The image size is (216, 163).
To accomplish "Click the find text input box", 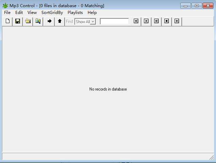I will [x=114, y=21].
